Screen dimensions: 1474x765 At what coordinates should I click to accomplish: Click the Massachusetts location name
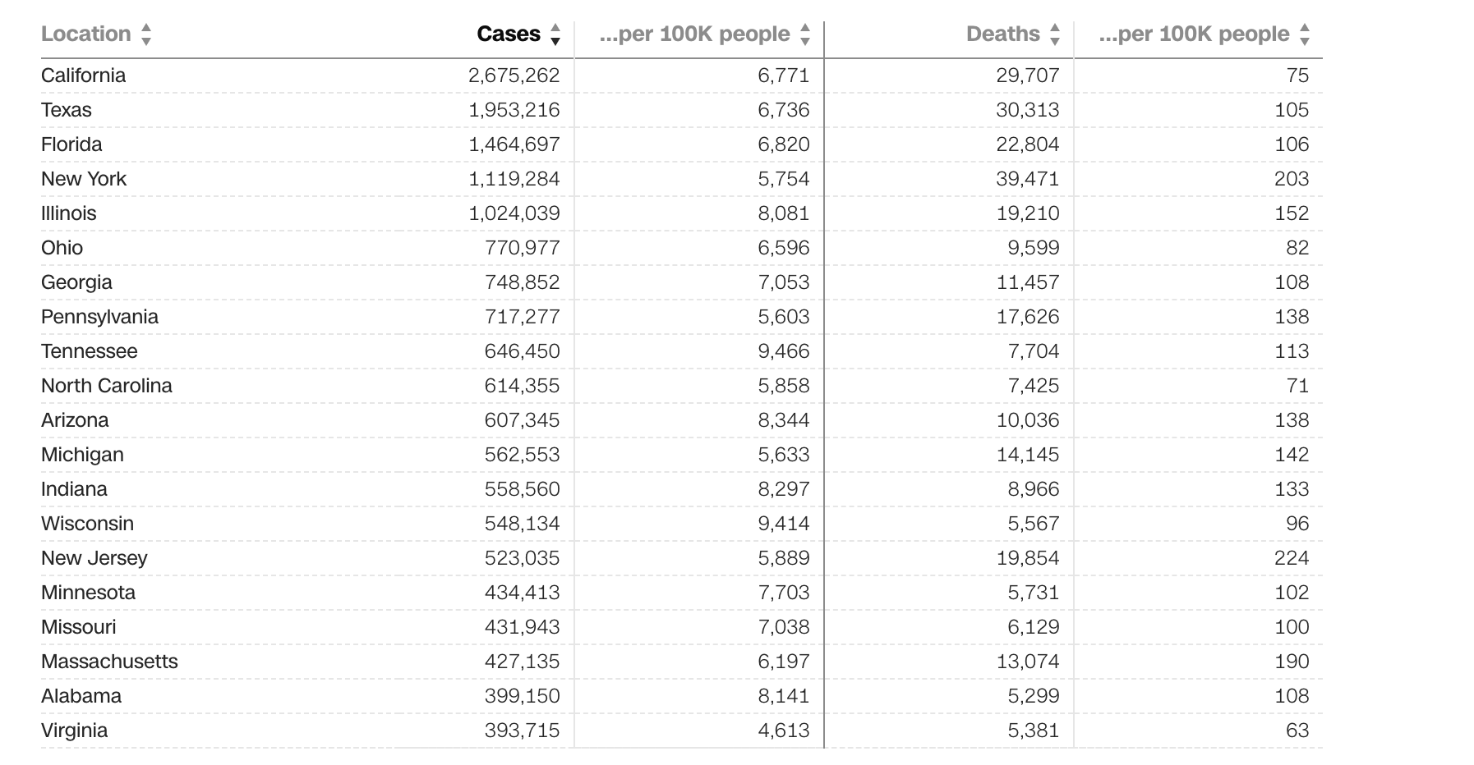(x=109, y=662)
